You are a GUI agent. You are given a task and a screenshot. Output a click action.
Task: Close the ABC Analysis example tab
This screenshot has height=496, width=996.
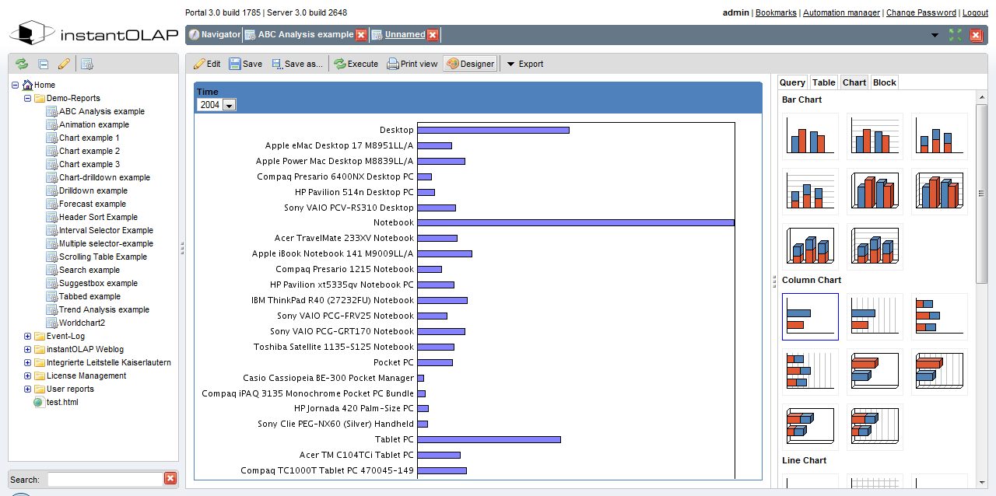361,35
